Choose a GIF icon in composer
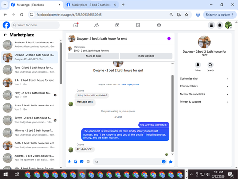Screen dimensions: 238x179 (x=88, y=162)
